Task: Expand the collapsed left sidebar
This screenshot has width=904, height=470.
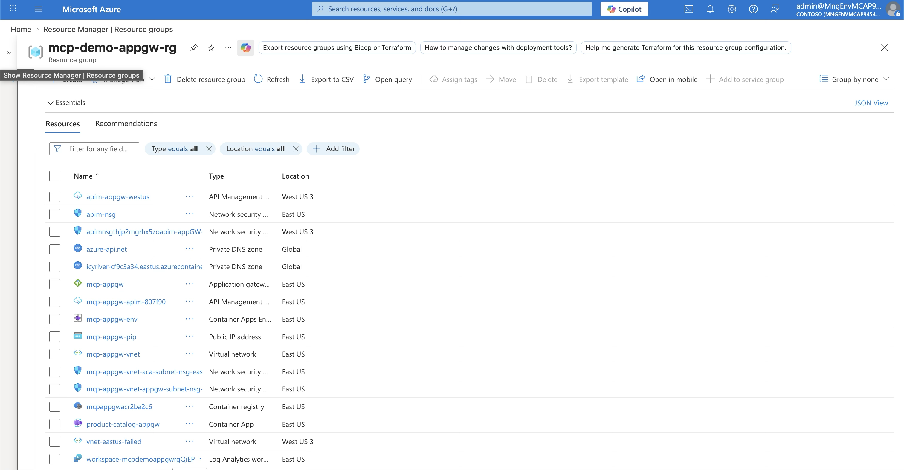Action: pos(8,53)
